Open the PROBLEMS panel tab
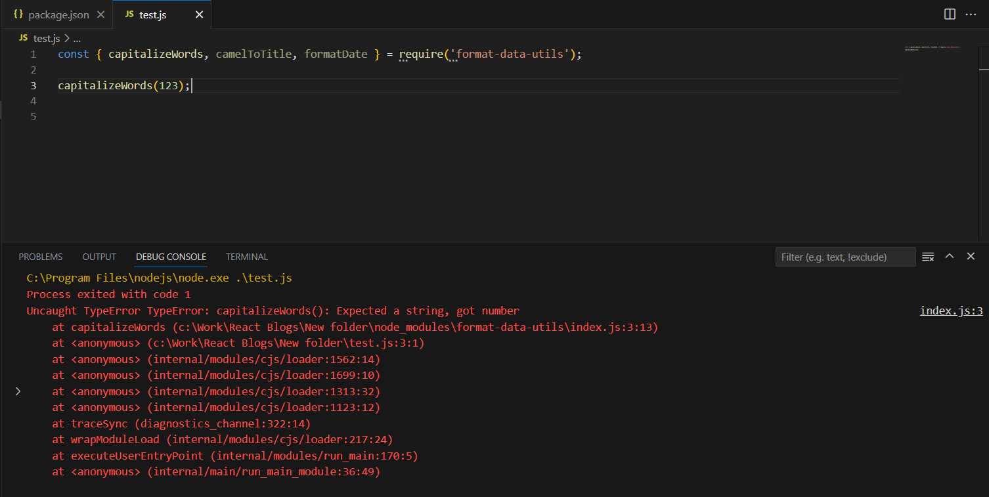The height and width of the screenshot is (497, 989). 41,257
